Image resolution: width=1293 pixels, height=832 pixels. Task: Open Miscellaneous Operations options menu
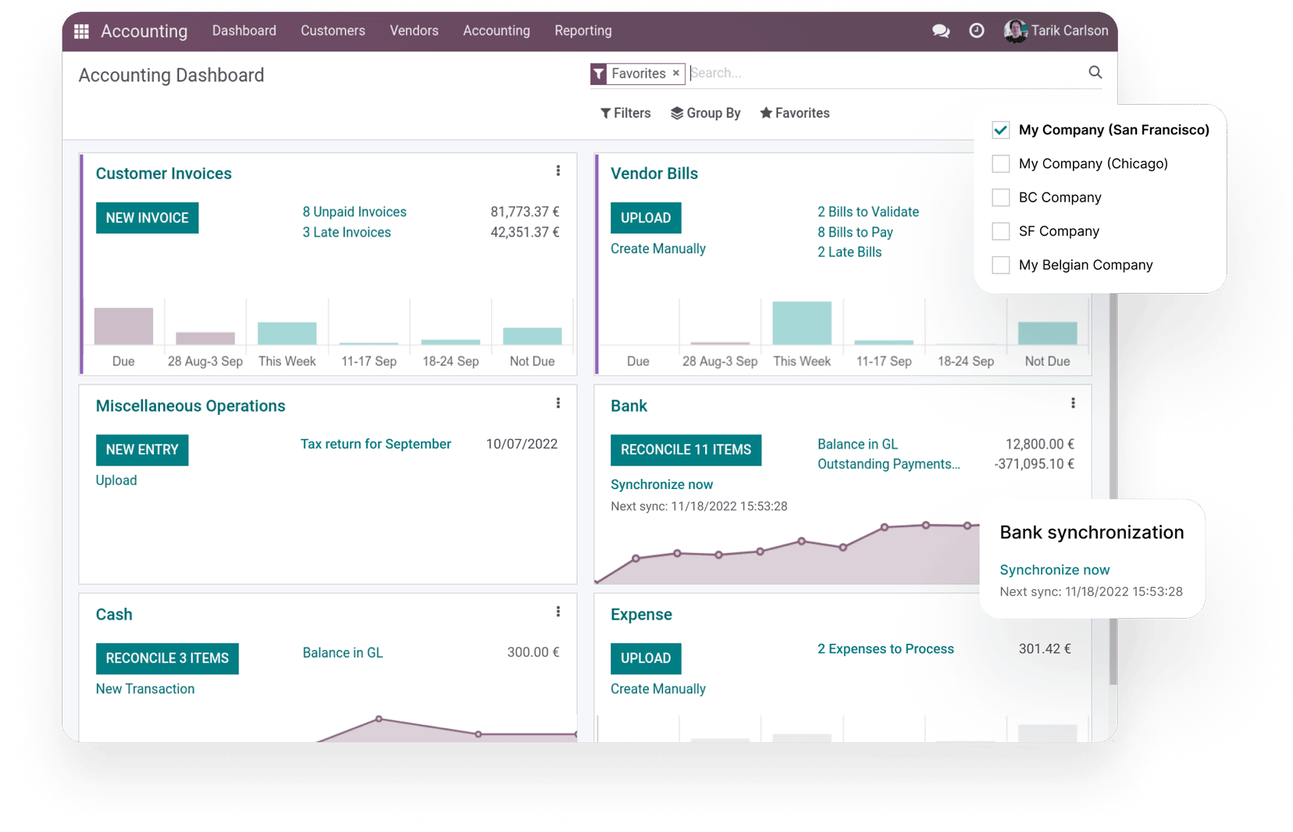tap(558, 403)
